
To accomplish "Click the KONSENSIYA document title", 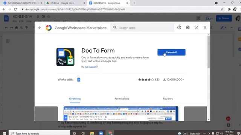I will [x=23, y=16].
